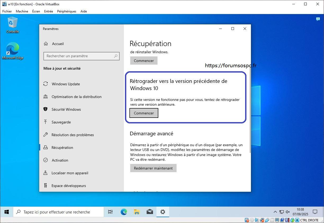Maximize the Paramètres window

coord(233,29)
